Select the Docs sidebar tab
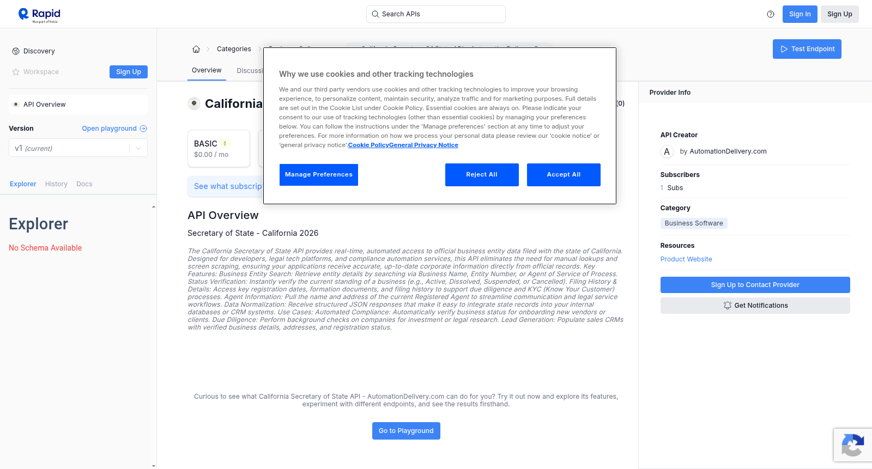Viewport: 872px width, 469px height. 84,184
